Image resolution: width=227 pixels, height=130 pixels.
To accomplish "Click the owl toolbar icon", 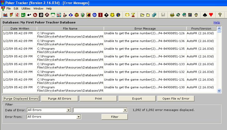I will click(x=172, y=15).
